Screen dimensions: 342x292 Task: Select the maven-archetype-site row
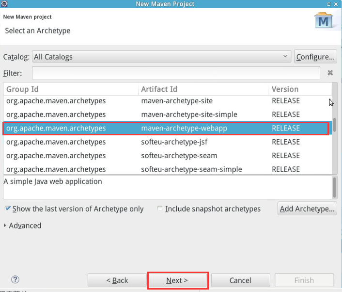pos(168,101)
